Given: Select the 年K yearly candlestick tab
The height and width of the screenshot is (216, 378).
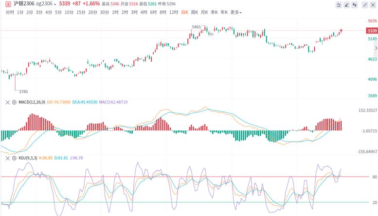Looking at the screenshot, I should coord(224,12).
